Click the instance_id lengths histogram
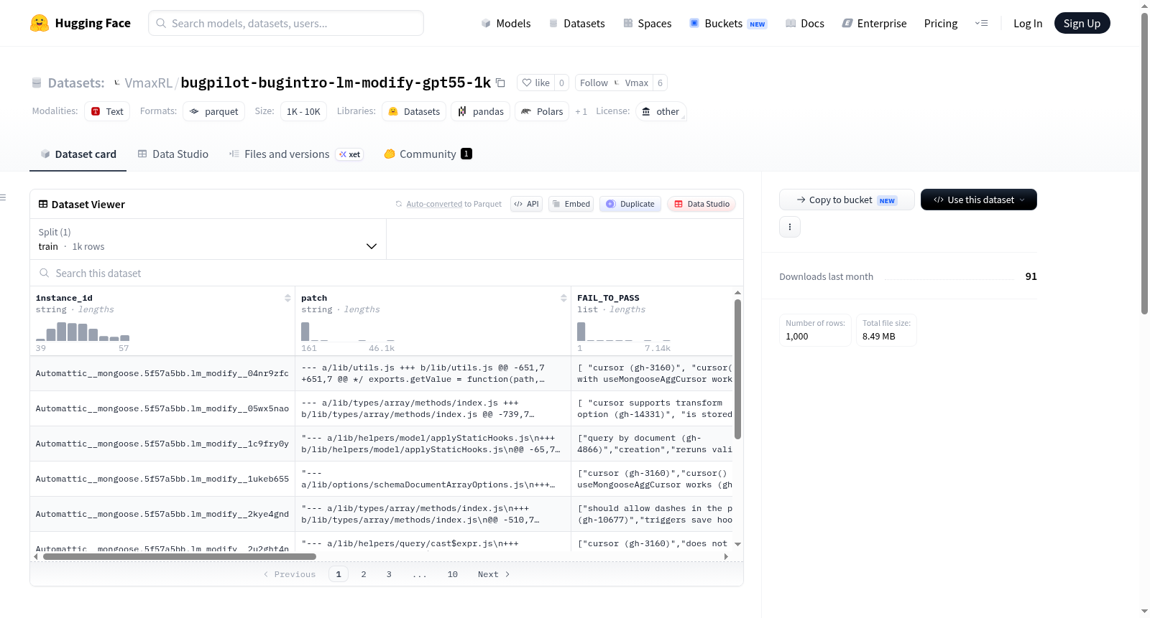The height and width of the screenshot is (618, 1150). (x=83, y=331)
